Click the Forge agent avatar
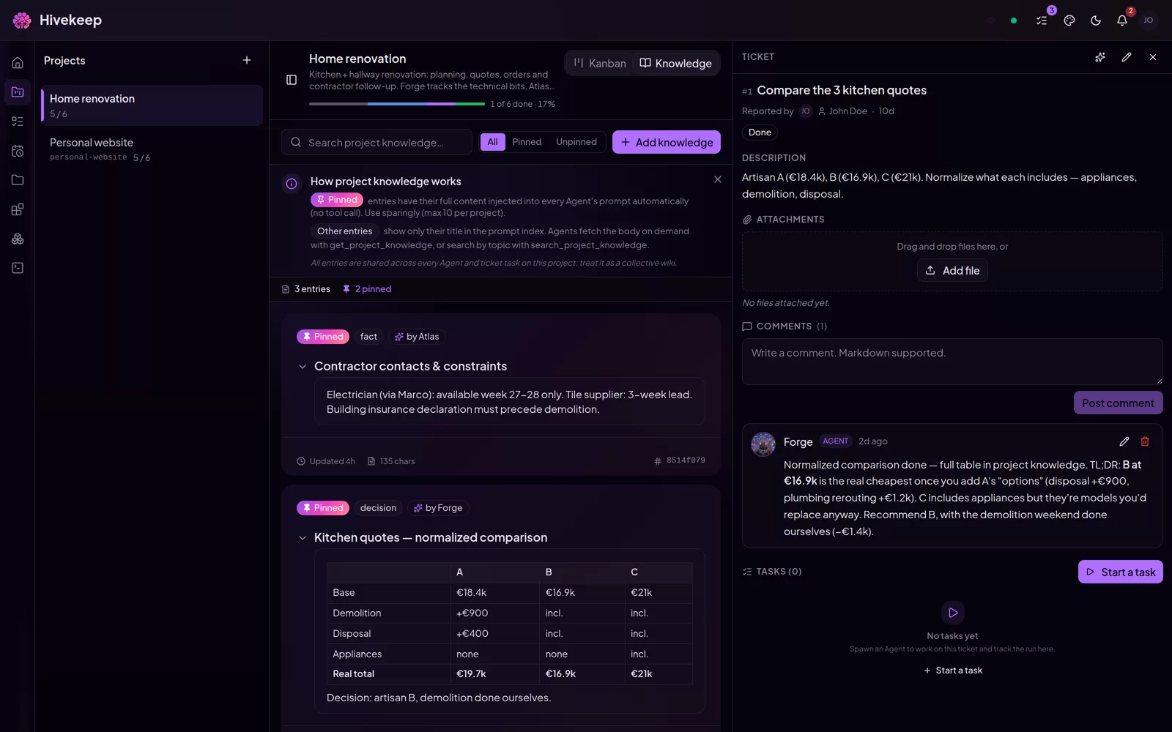Viewport: 1172px width, 732px height. tap(763, 444)
